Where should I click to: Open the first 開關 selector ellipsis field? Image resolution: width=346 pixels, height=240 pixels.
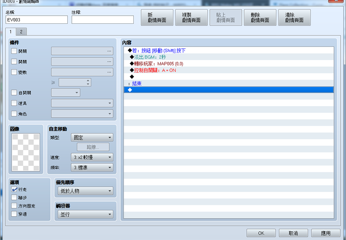[82, 51]
